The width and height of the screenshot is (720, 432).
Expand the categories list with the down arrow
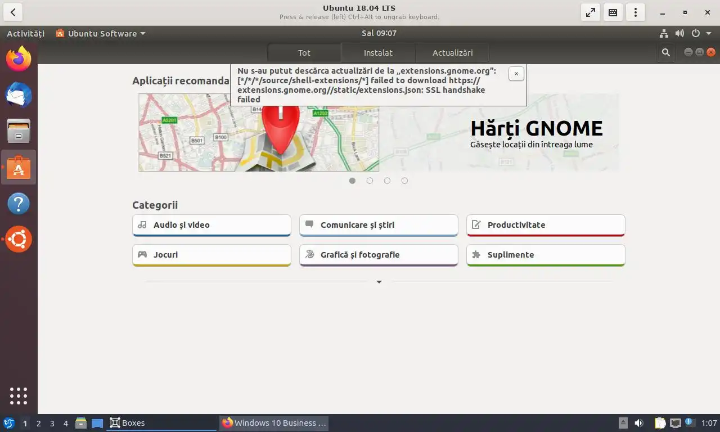pos(379,282)
